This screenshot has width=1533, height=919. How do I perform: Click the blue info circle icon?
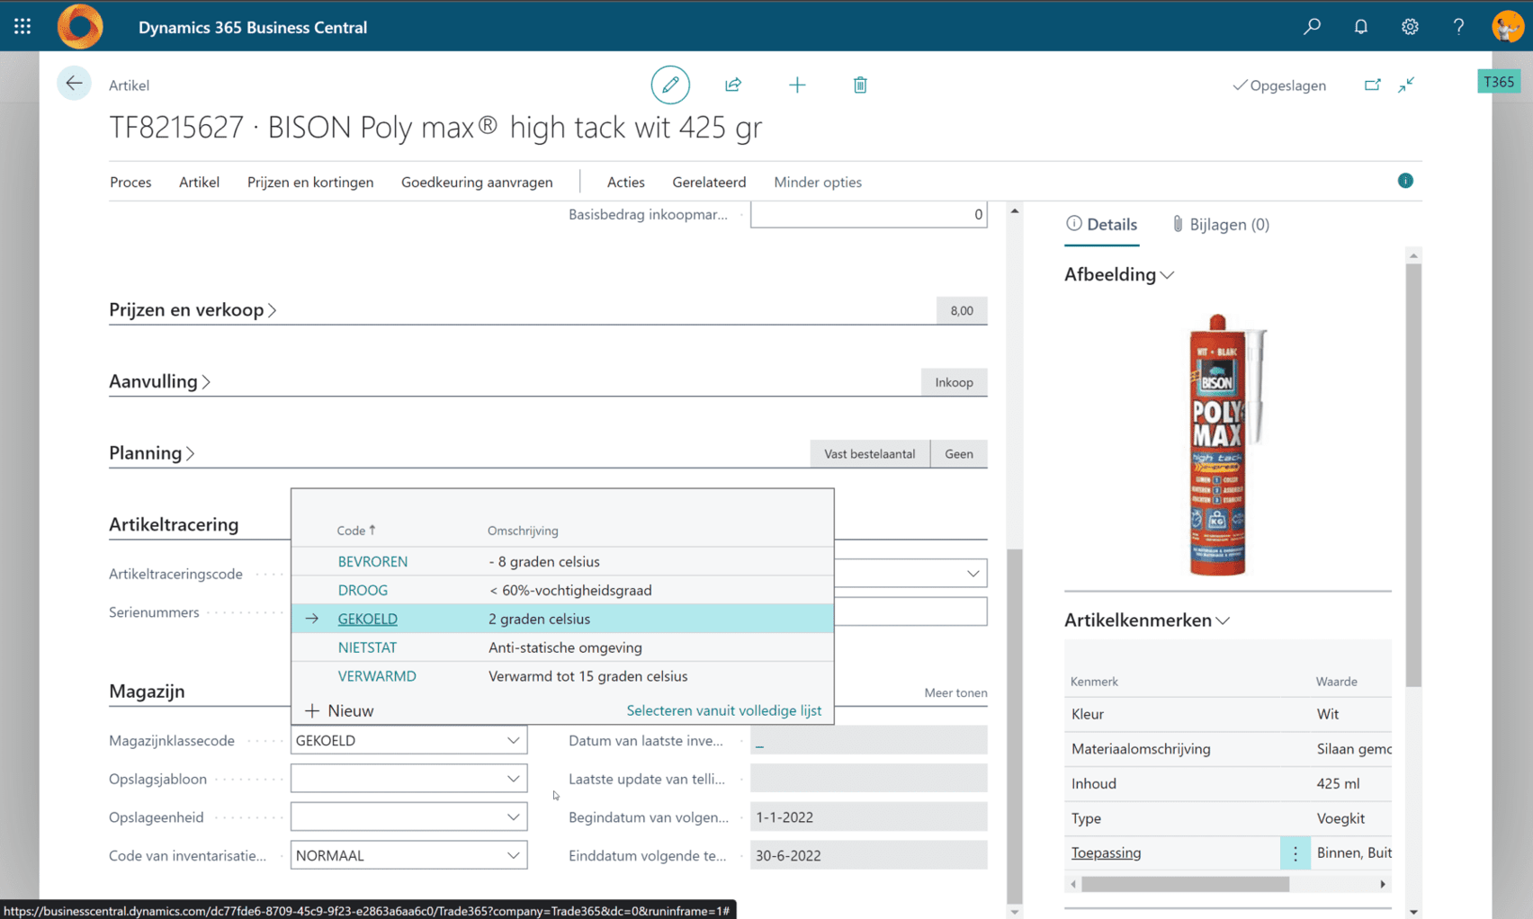pyautogui.click(x=1405, y=181)
